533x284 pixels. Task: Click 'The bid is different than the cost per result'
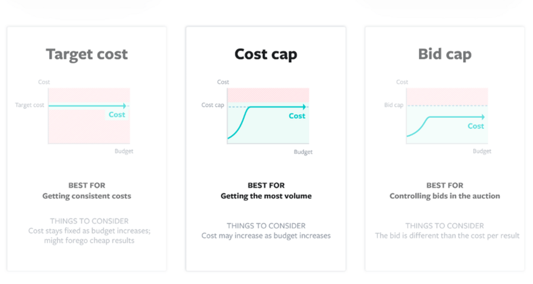coord(447,235)
